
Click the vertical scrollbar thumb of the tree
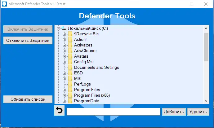(x=206, y=47)
